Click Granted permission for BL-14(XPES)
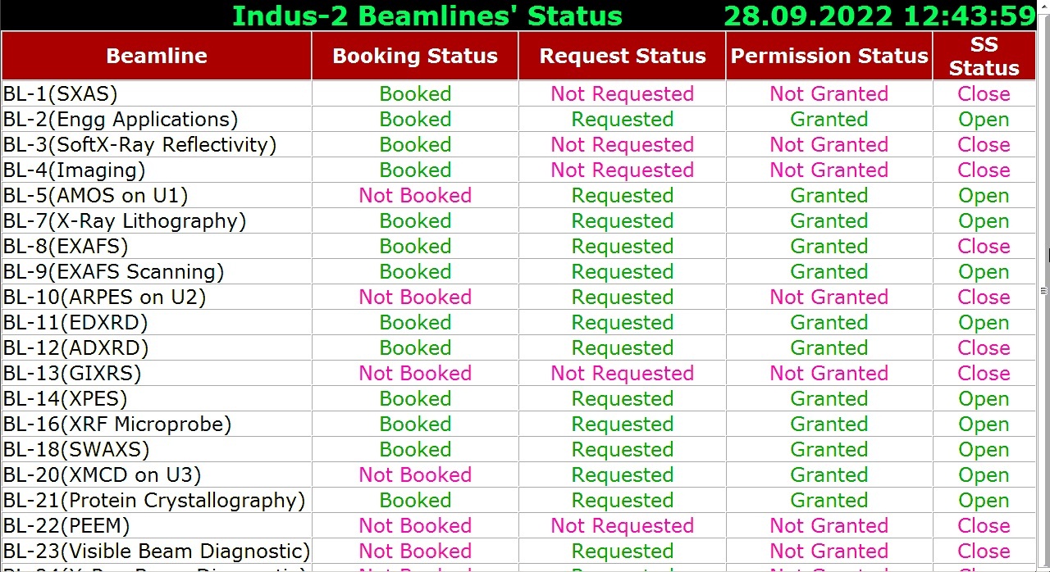This screenshot has width=1050, height=572. [x=829, y=398]
